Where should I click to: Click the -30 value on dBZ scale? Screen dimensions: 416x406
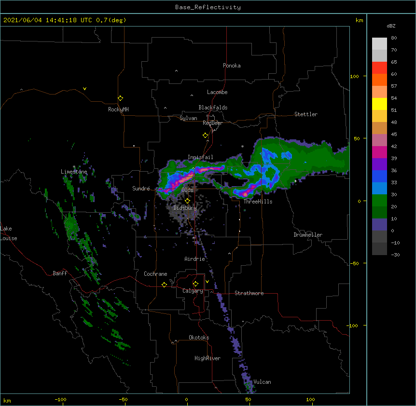(x=395, y=255)
